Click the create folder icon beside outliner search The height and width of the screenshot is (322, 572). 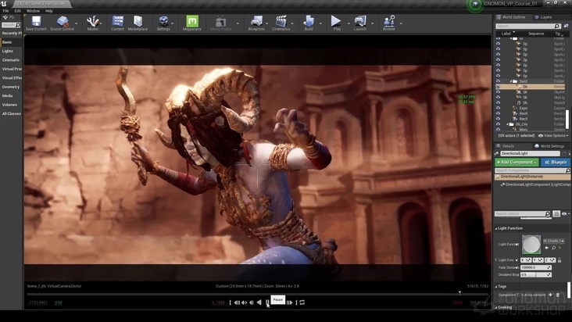pos(566,26)
